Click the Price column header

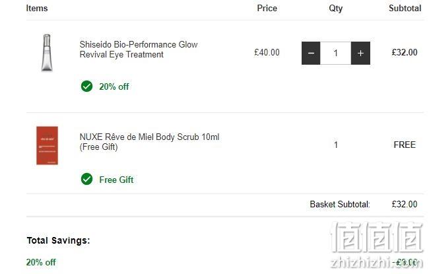[x=267, y=8]
